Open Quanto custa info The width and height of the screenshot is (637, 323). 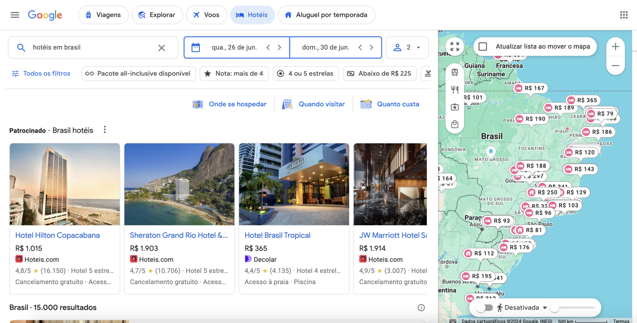coord(390,104)
